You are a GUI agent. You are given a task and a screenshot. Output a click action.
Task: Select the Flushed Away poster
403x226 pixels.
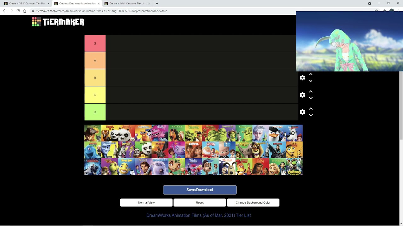pyautogui.click(x=210, y=167)
